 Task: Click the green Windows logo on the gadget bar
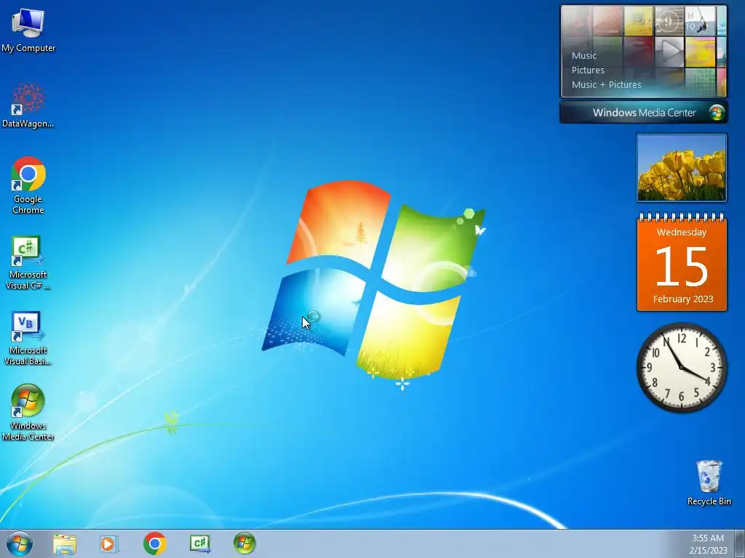tap(716, 113)
